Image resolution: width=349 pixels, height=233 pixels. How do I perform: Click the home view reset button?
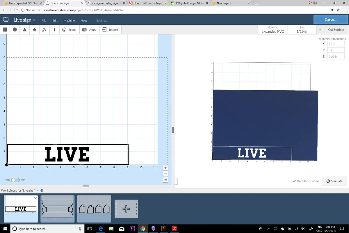point(165,180)
